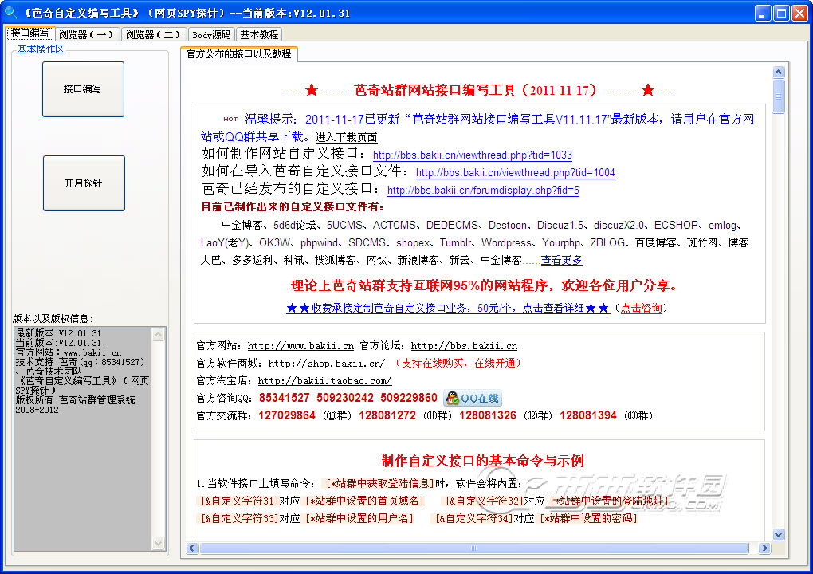The width and height of the screenshot is (813, 574).
Task: Open the http://www.bakii.cn official site link
Action: (x=300, y=346)
